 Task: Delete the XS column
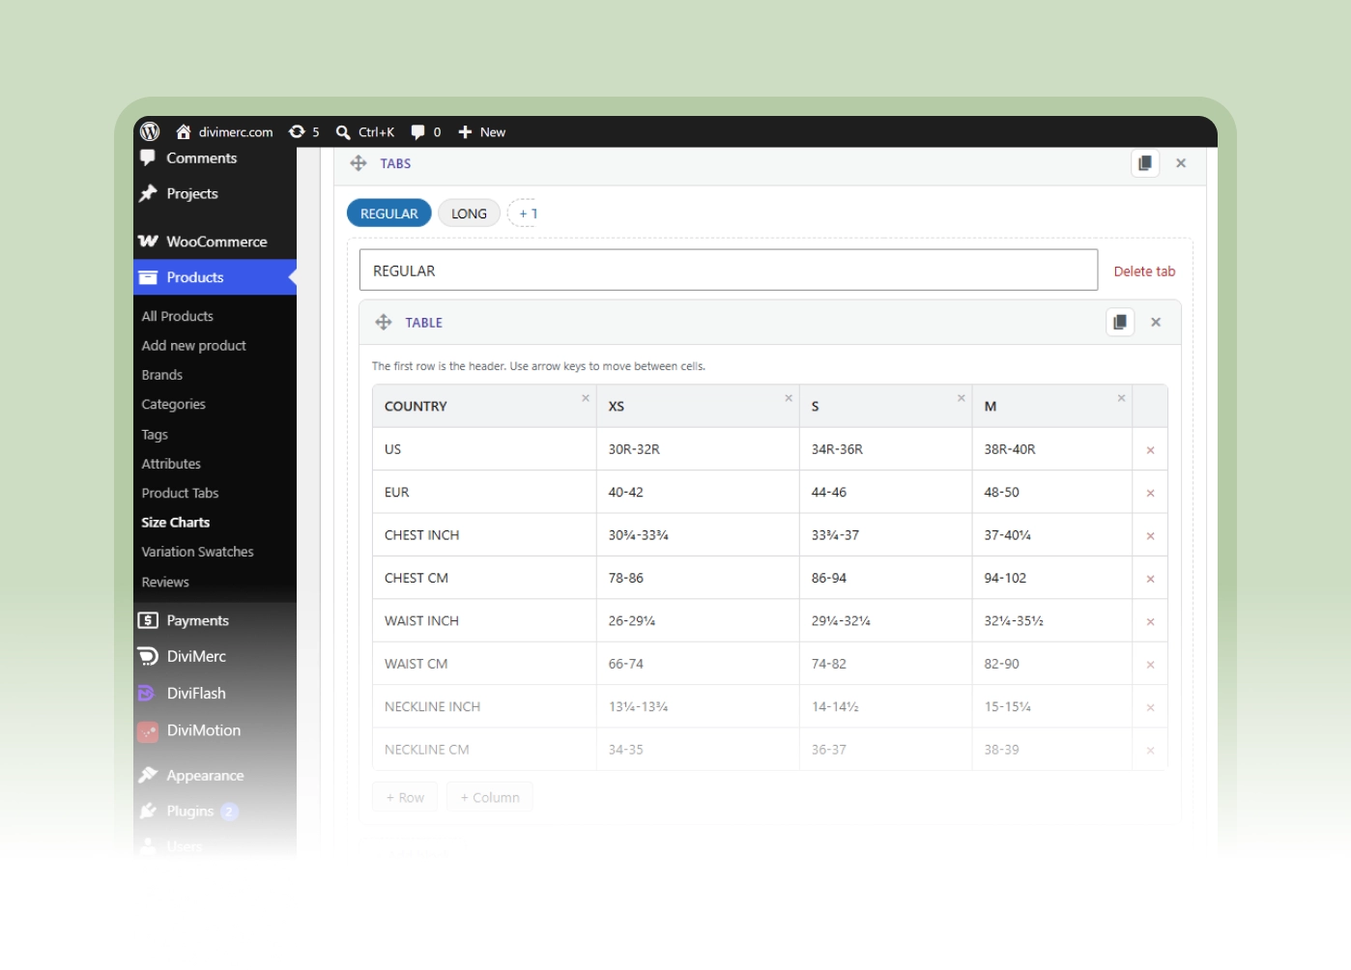[789, 398]
